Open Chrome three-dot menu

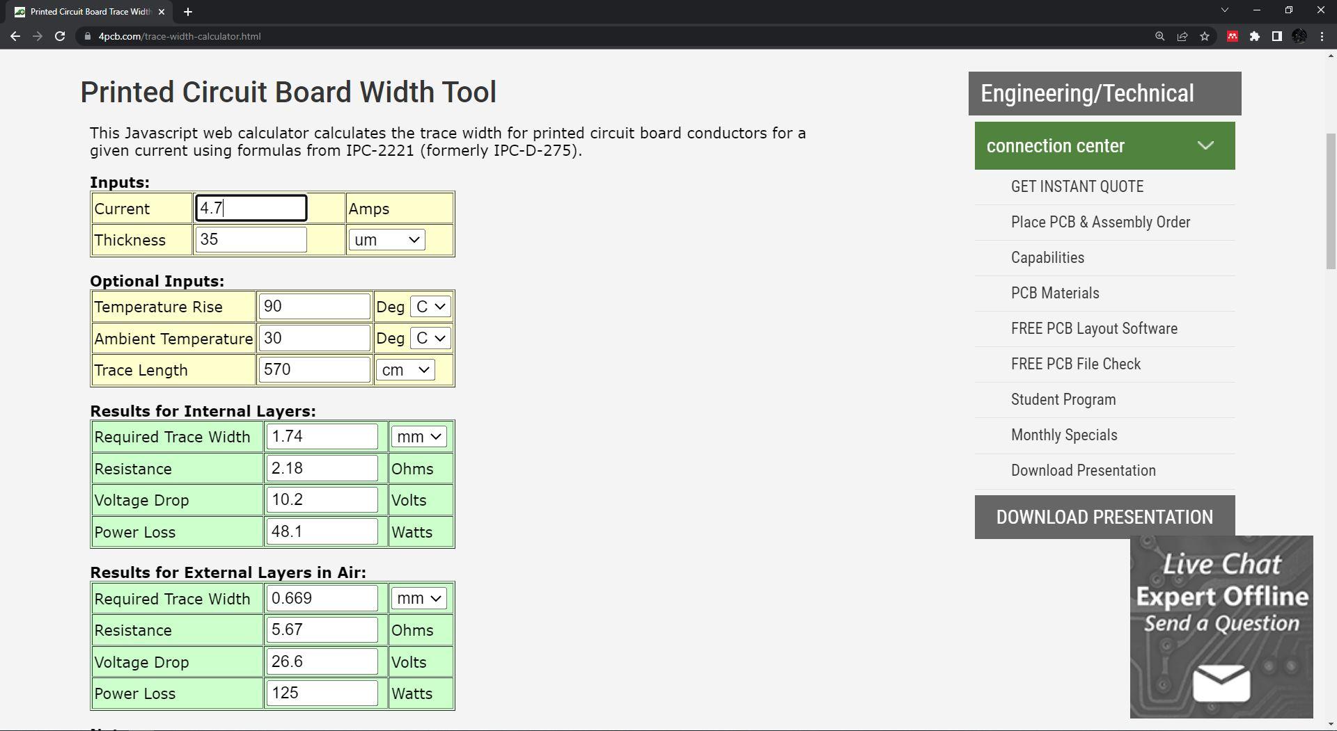1322,36
